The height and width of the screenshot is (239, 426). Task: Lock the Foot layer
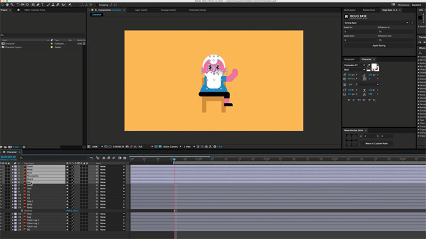(9, 214)
